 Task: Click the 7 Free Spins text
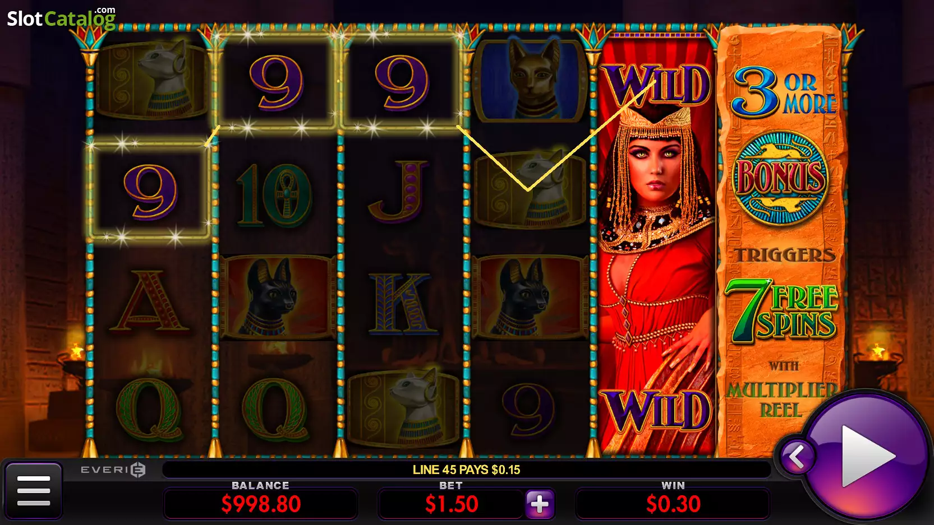coord(781,311)
